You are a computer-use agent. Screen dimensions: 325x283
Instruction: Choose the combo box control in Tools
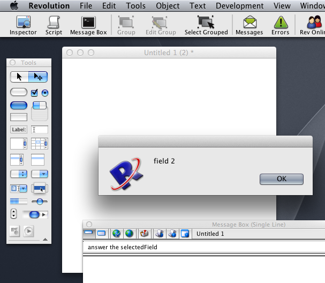tap(19, 188)
